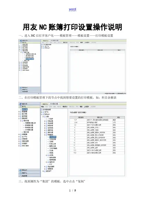Viewport: 146px width, 206px height.
Task: Select 序时账 node in second screenshot tree
Action: (x=51, y=153)
